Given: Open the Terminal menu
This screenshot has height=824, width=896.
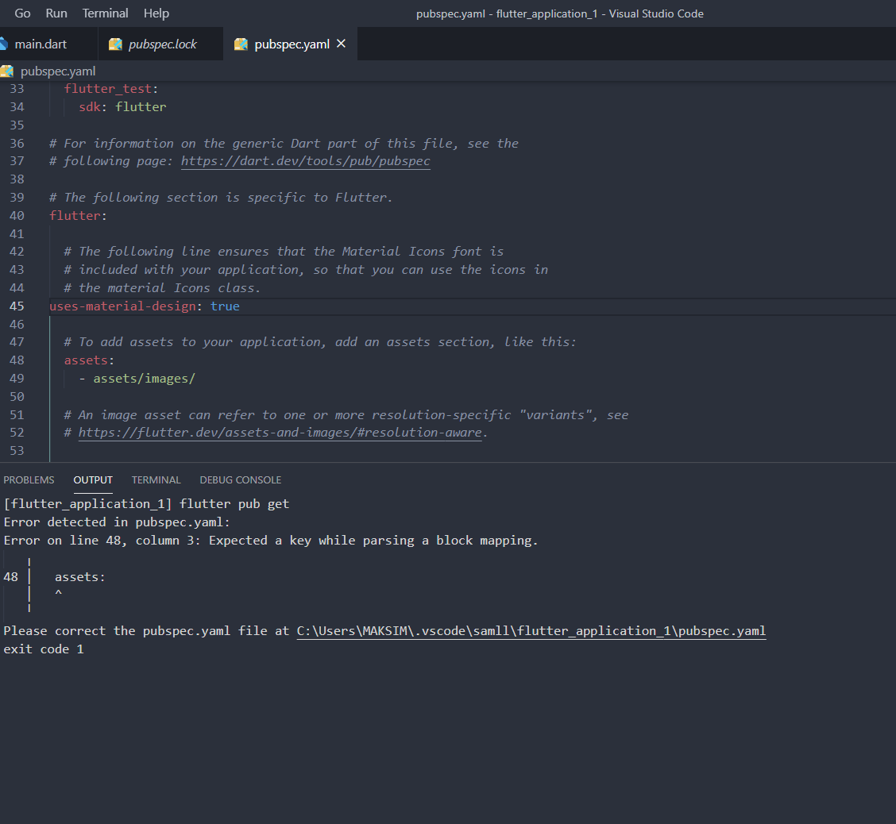Looking at the screenshot, I should click(105, 13).
